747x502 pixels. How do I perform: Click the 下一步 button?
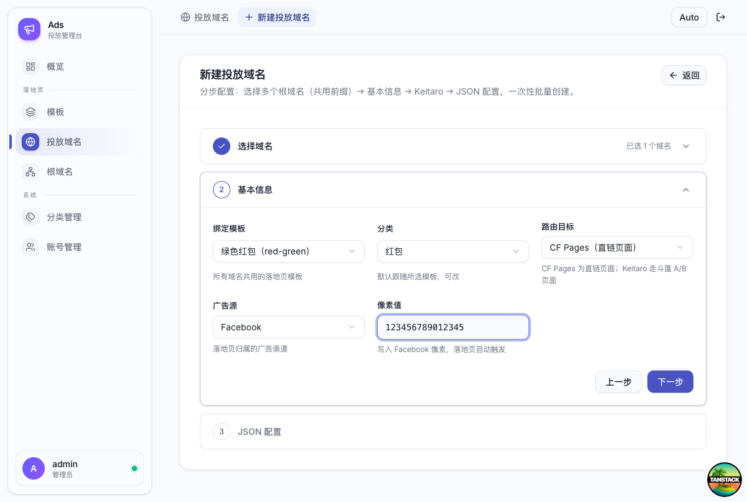tap(670, 382)
